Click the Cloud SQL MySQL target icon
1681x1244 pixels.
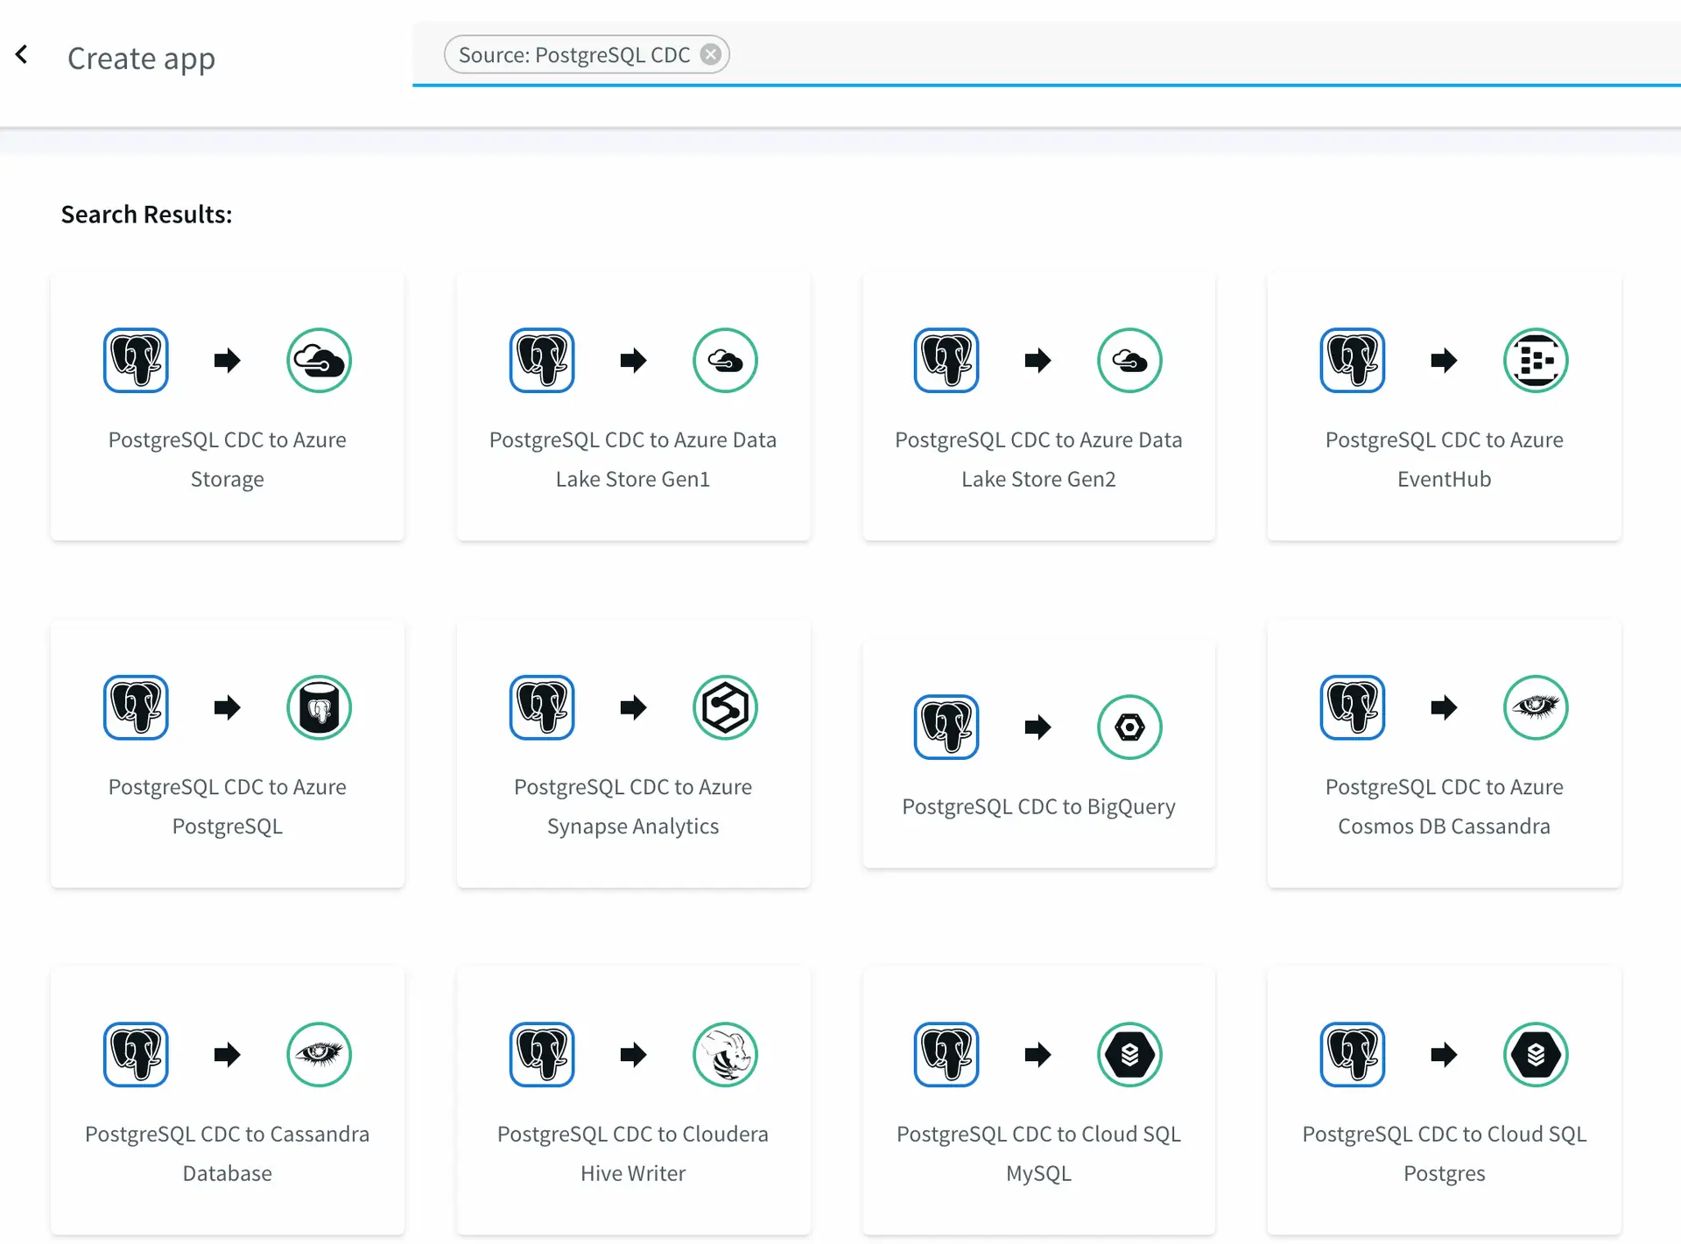1129,1054
